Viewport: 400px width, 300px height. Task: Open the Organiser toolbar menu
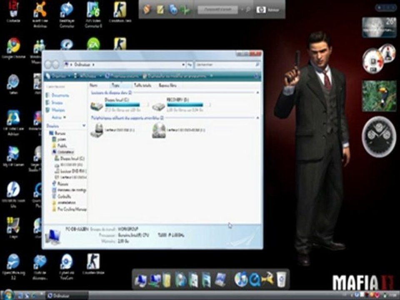(x=58, y=76)
